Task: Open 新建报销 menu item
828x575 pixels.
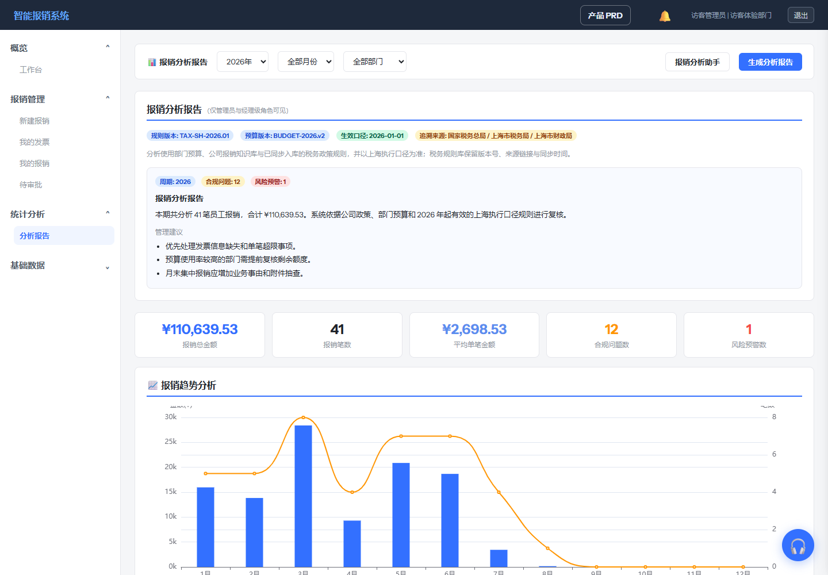Action: tap(34, 121)
